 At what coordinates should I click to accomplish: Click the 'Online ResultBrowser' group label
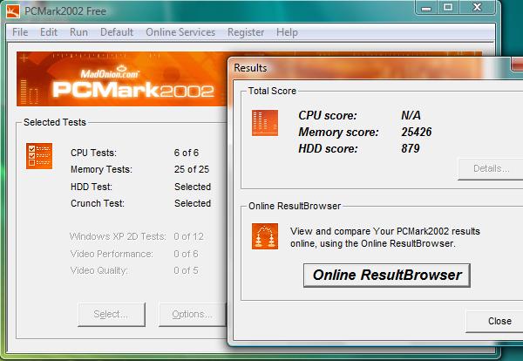(x=295, y=206)
